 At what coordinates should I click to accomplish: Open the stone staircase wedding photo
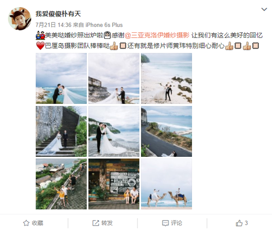pos(61,131)
